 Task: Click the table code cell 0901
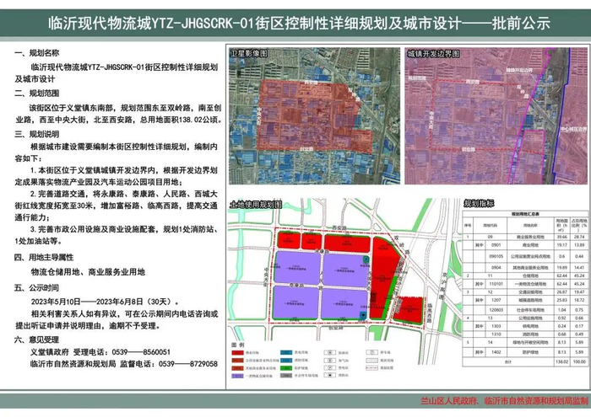point(496,245)
